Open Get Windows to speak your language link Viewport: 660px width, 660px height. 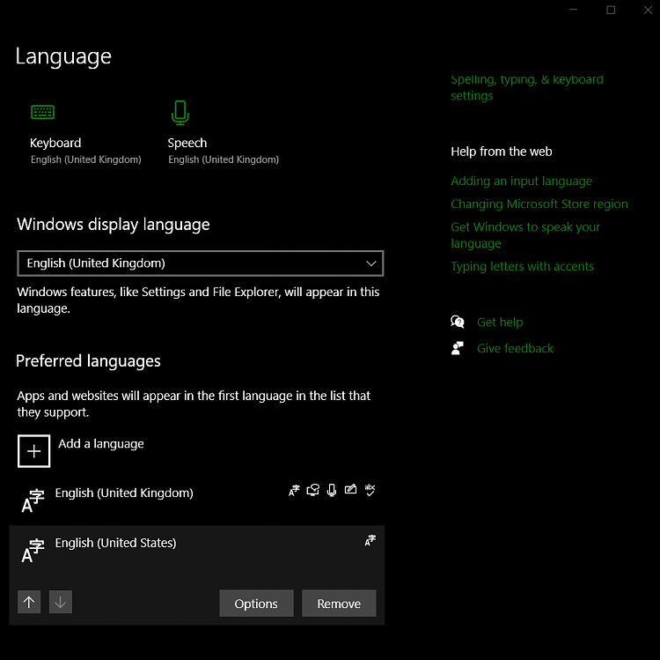coord(525,235)
